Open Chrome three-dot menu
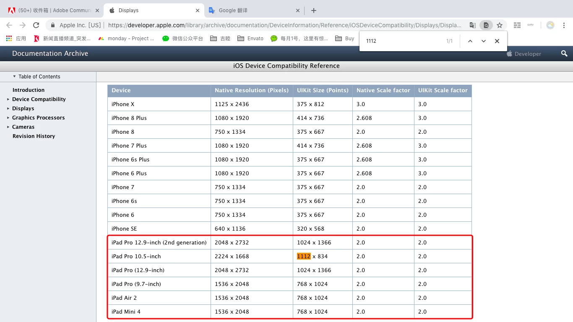Viewport: 573px width, 322px height. click(x=564, y=25)
